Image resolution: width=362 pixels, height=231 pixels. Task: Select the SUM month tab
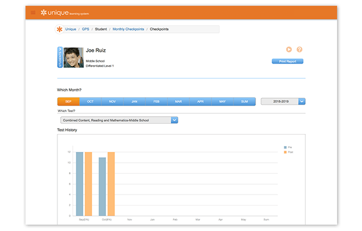click(x=244, y=102)
